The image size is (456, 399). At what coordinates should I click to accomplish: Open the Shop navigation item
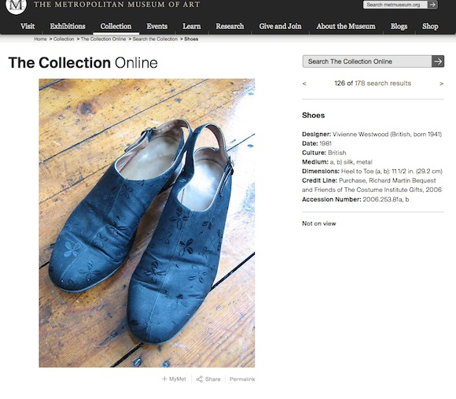click(x=430, y=26)
